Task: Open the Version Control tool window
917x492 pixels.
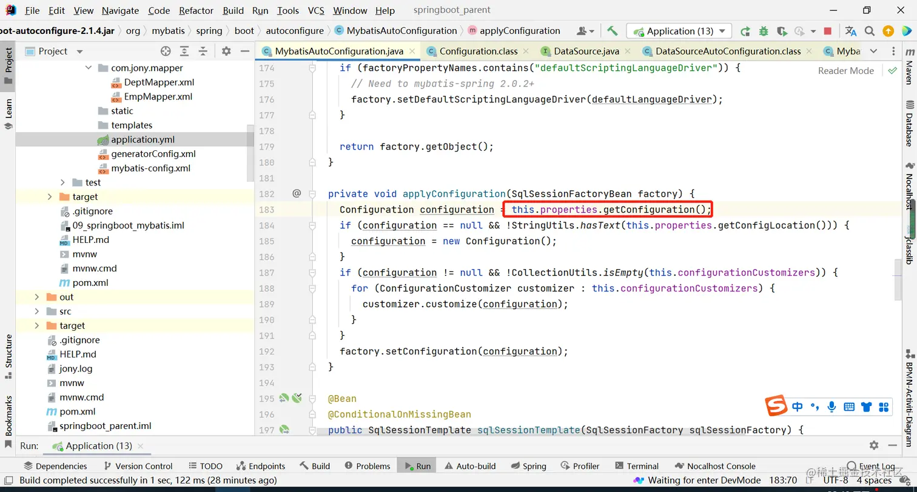Action: [x=138, y=466]
